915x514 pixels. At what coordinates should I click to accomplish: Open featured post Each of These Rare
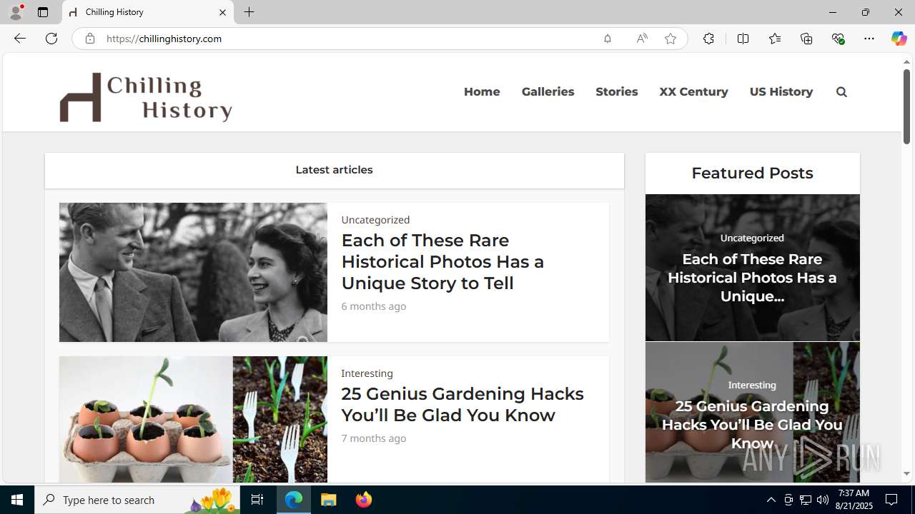(x=752, y=278)
